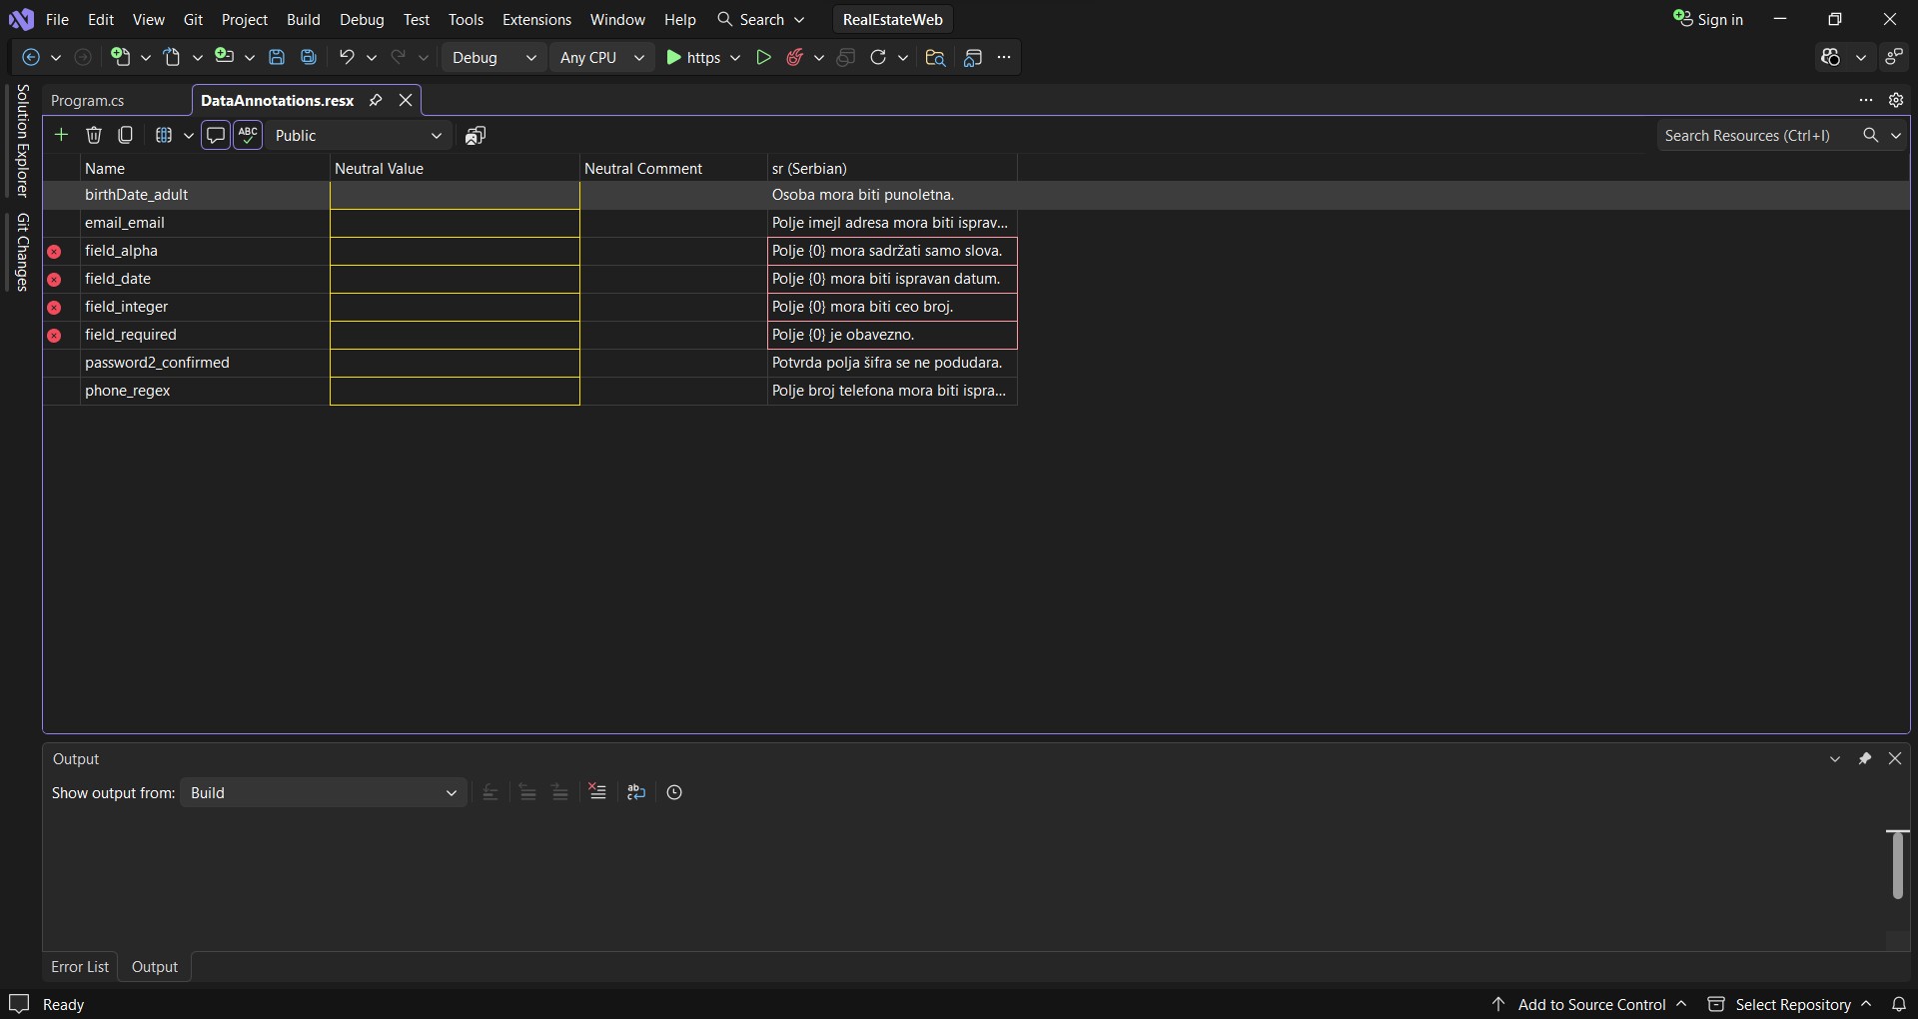Screen dimensions: 1918x1019
Task: Delete selected resource using trash icon
Action: coord(94,135)
